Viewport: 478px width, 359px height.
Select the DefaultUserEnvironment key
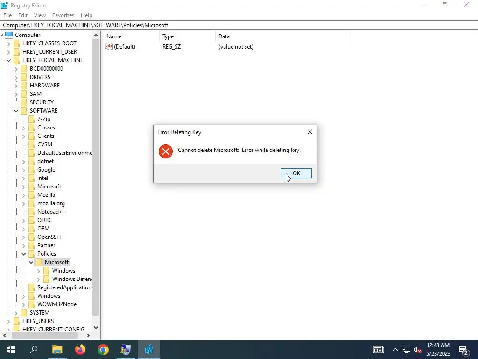[64, 153]
